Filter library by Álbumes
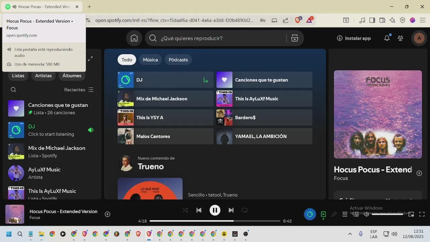 pyautogui.click(x=72, y=76)
